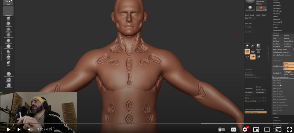Choose the MT_Build_dirty brush
This screenshot has height=133, width=294.
8,36
